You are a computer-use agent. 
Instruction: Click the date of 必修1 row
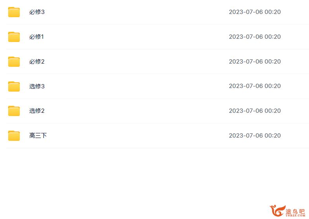tap(255, 37)
